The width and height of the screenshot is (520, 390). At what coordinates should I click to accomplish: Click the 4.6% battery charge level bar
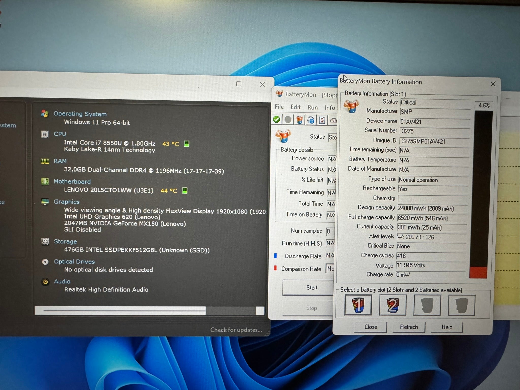(x=481, y=195)
